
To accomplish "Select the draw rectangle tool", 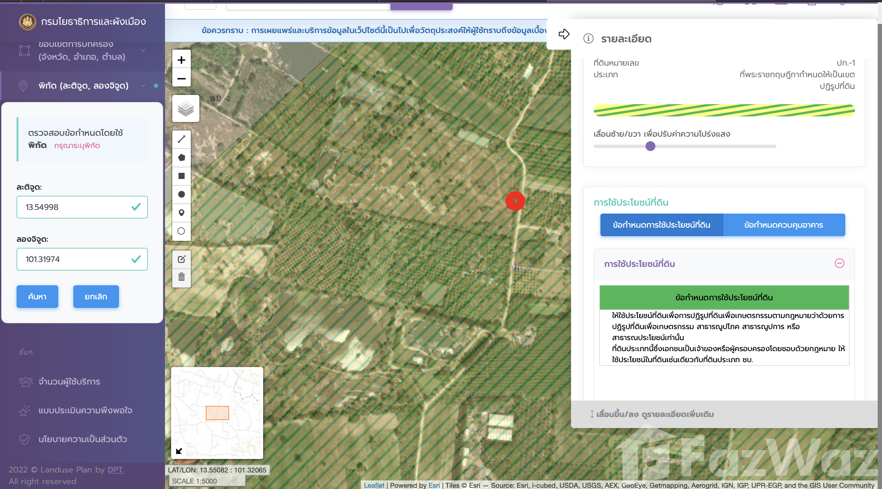I will 182,176.
